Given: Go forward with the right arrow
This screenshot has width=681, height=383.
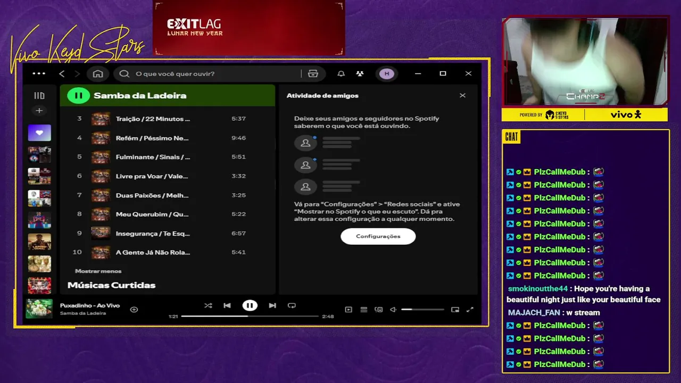Looking at the screenshot, I should (x=77, y=73).
